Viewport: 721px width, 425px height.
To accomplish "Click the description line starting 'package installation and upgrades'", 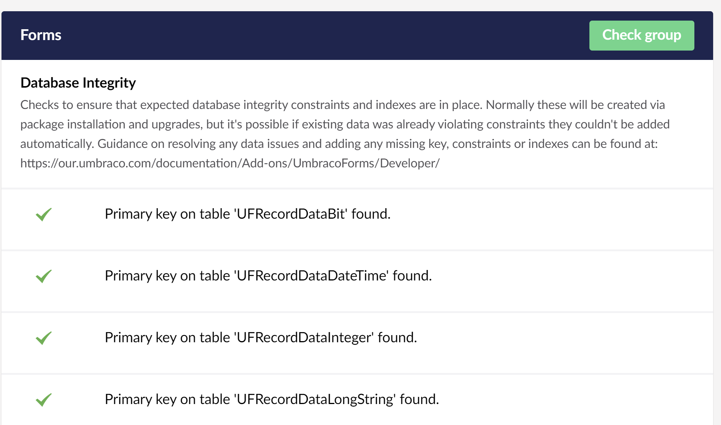I will (345, 124).
